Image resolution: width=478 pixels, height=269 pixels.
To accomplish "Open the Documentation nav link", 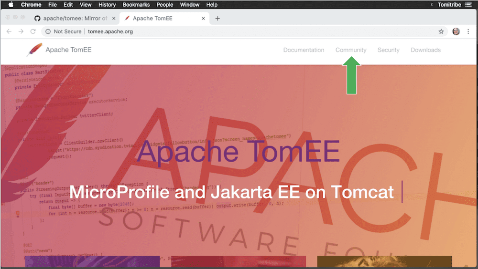I will point(304,50).
